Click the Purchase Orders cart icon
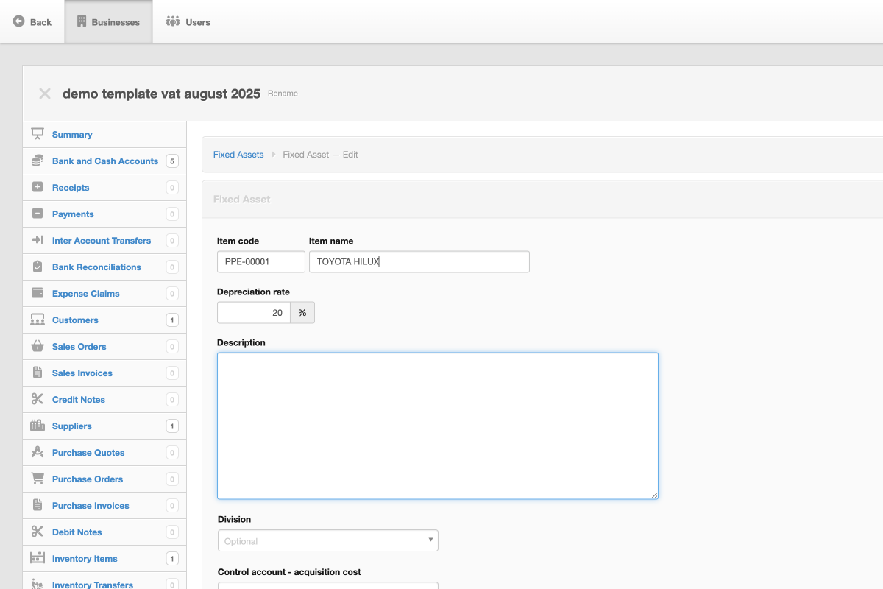Viewport: 883px width, 589px height. pyautogui.click(x=38, y=479)
